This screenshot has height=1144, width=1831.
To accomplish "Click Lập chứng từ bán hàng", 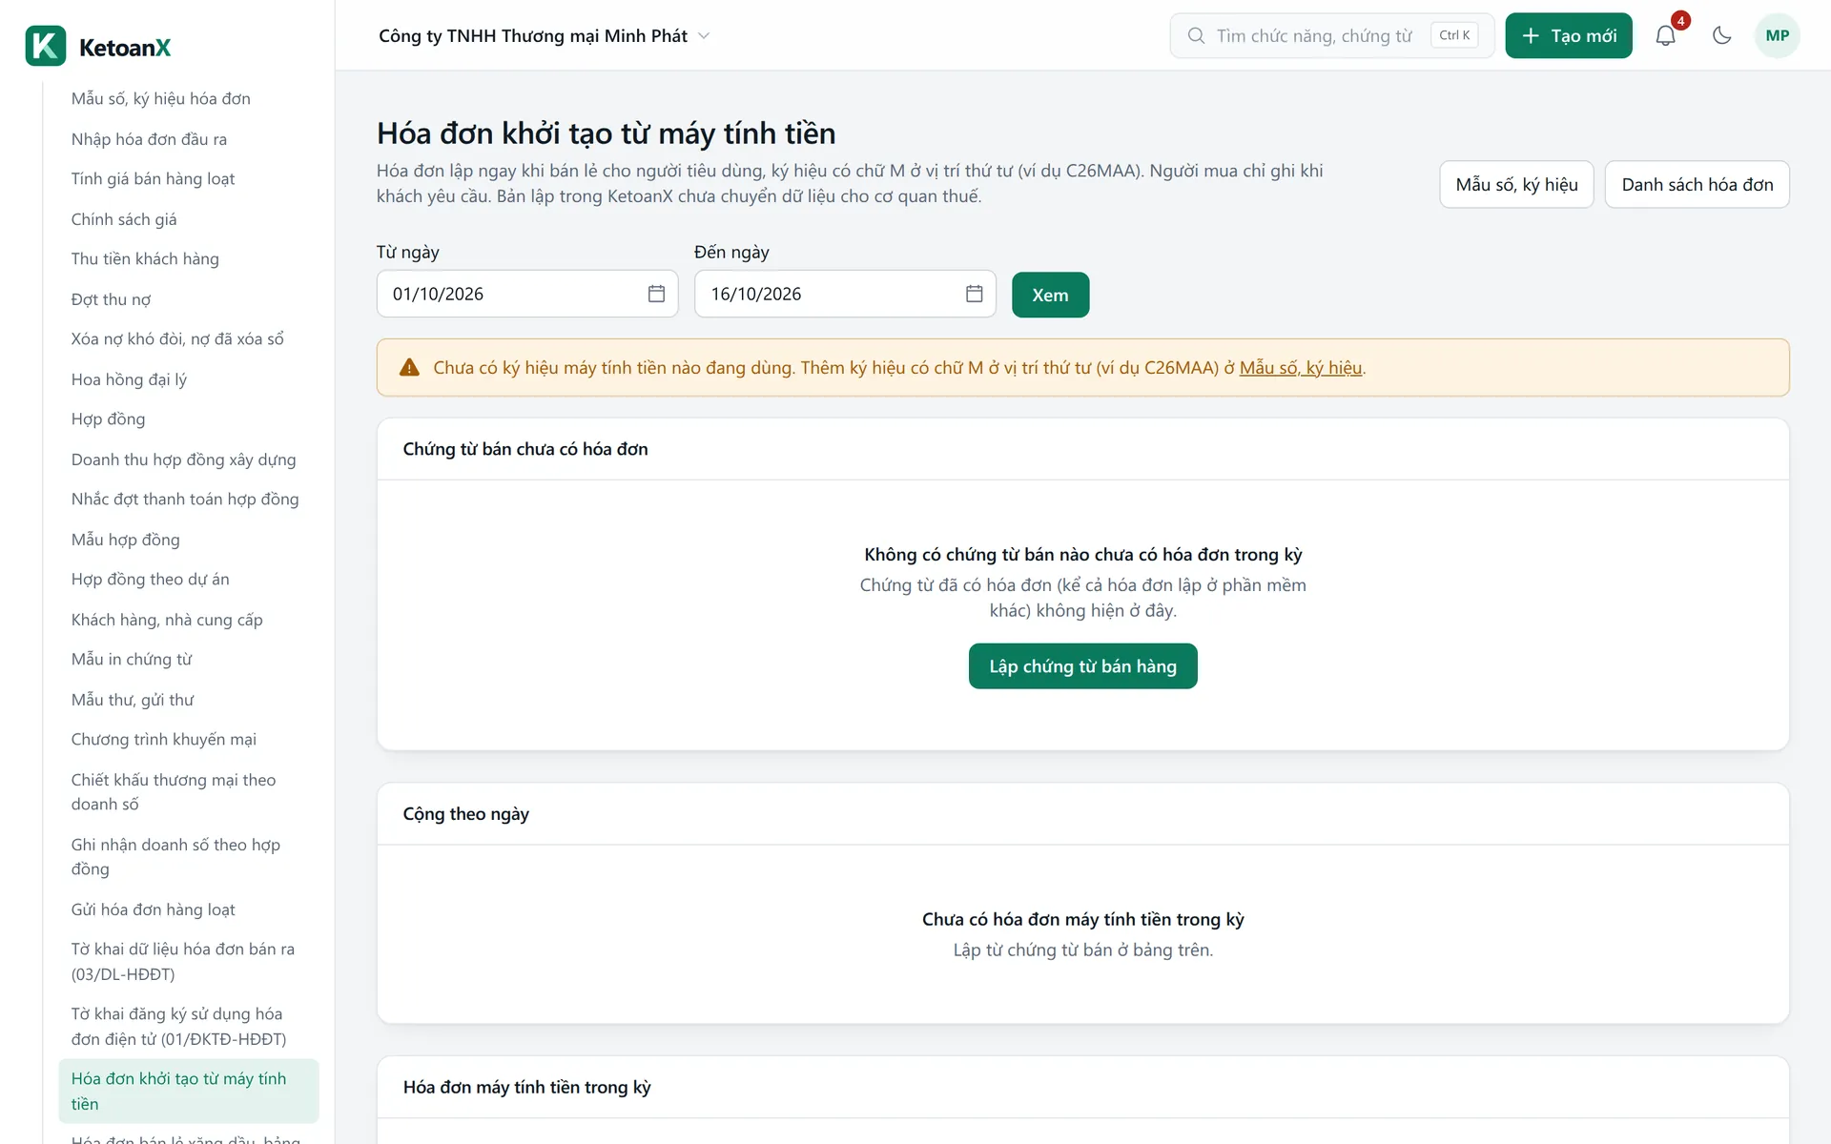I will (x=1082, y=666).
